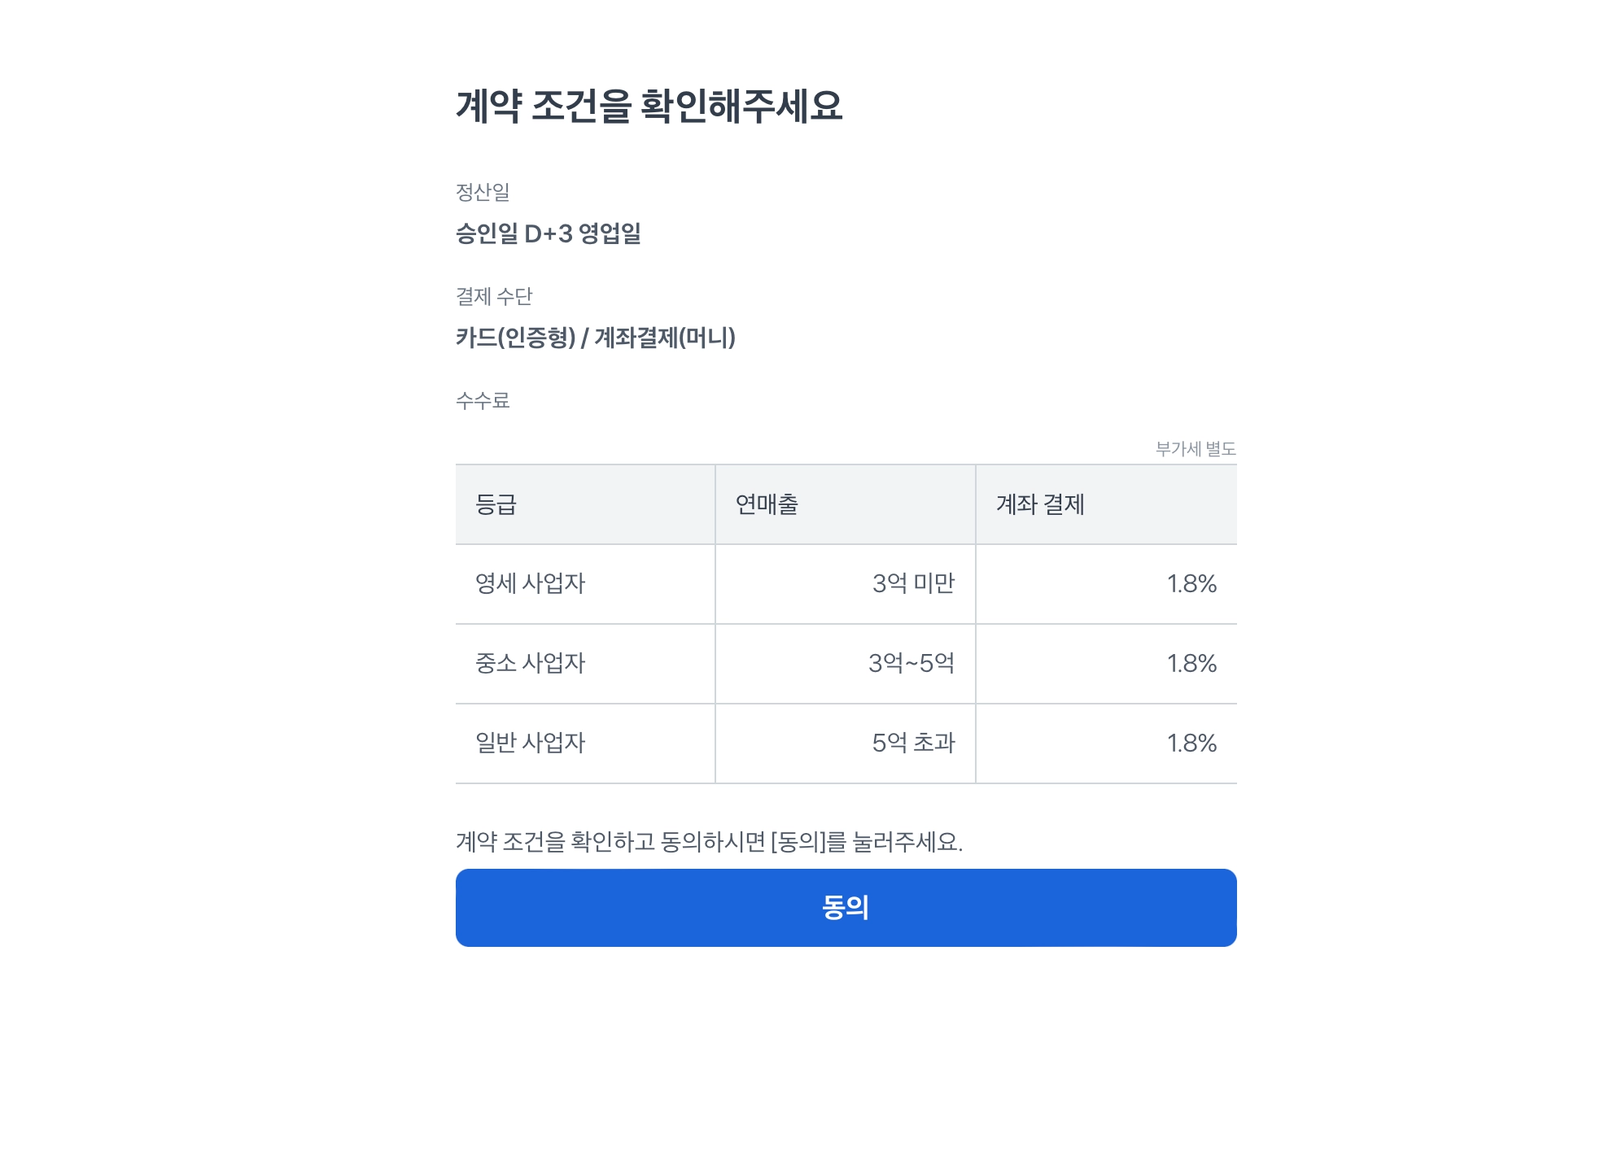Click the 연매출 column header
Viewport: 1600px width, 1160px height.
[x=767, y=504]
